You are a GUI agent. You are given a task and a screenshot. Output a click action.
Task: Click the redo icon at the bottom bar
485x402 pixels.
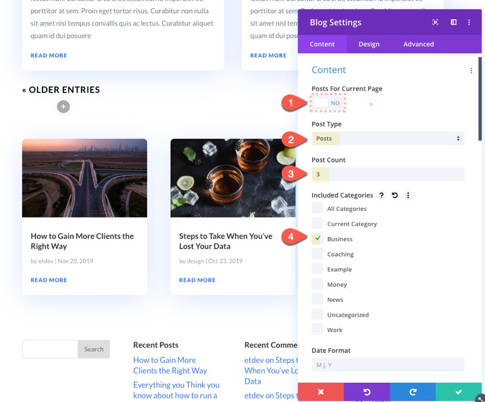[412, 392]
